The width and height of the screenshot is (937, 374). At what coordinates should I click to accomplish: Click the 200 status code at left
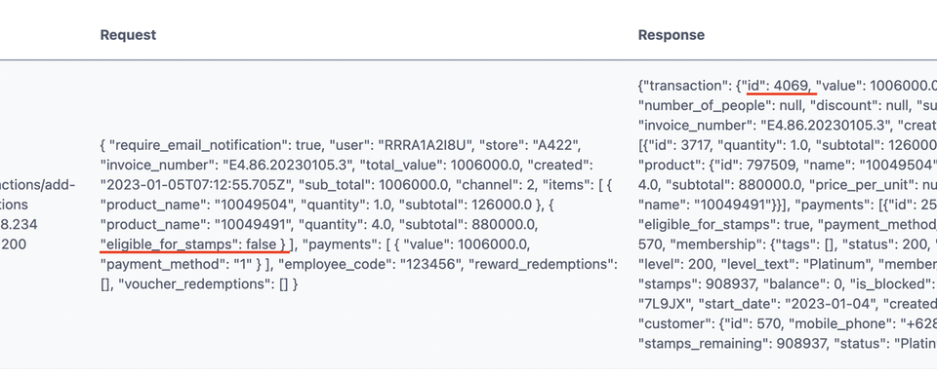pos(14,244)
